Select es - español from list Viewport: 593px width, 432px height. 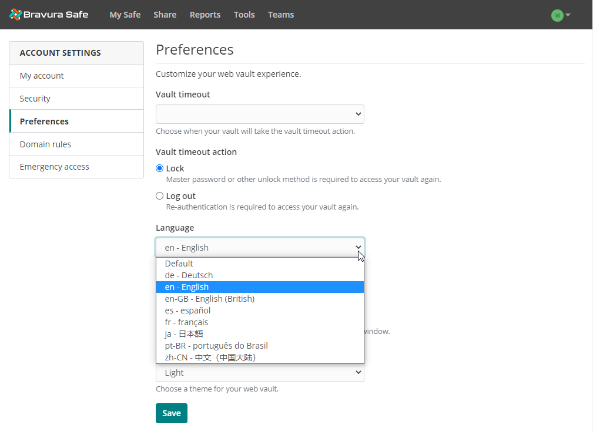187,310
